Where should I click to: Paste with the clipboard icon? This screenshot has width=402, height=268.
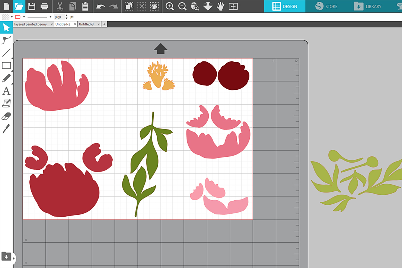[x=85, y=6]
